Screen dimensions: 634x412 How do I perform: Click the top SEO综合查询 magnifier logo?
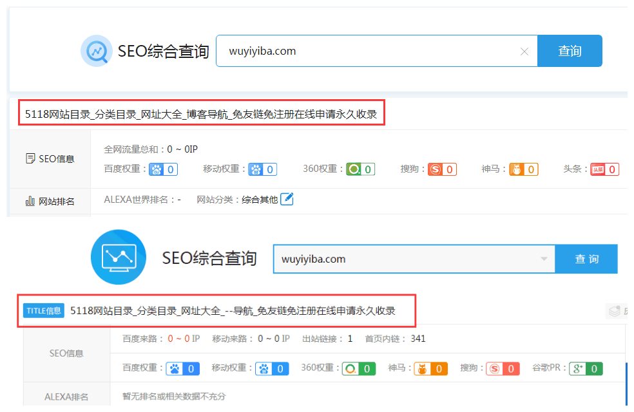pos(96,51)
